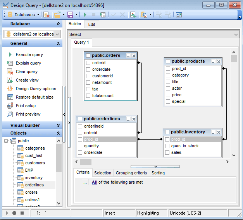Switch to the Edit tab

coord(91,24)
